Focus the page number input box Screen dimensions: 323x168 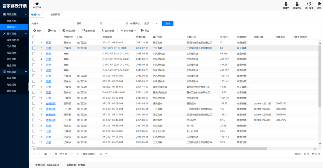(51, 154)
